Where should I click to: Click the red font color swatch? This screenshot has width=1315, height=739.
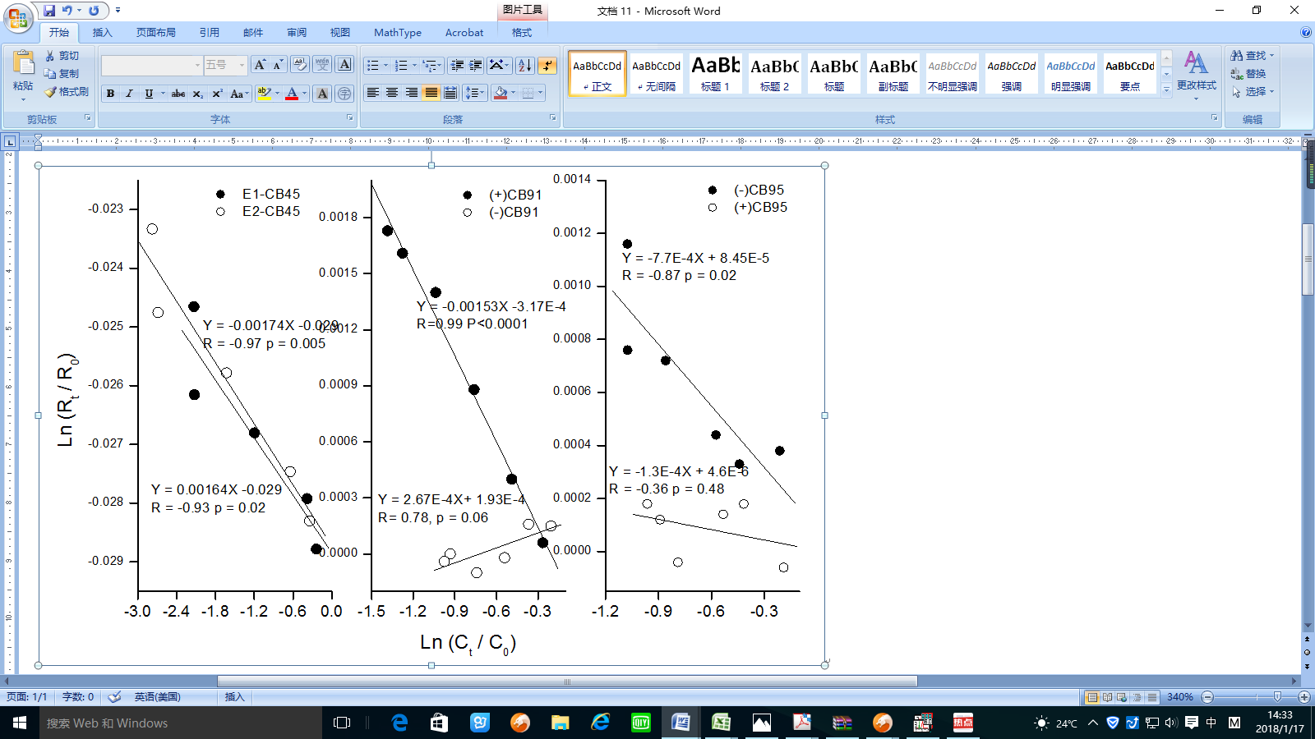point(292,94)
